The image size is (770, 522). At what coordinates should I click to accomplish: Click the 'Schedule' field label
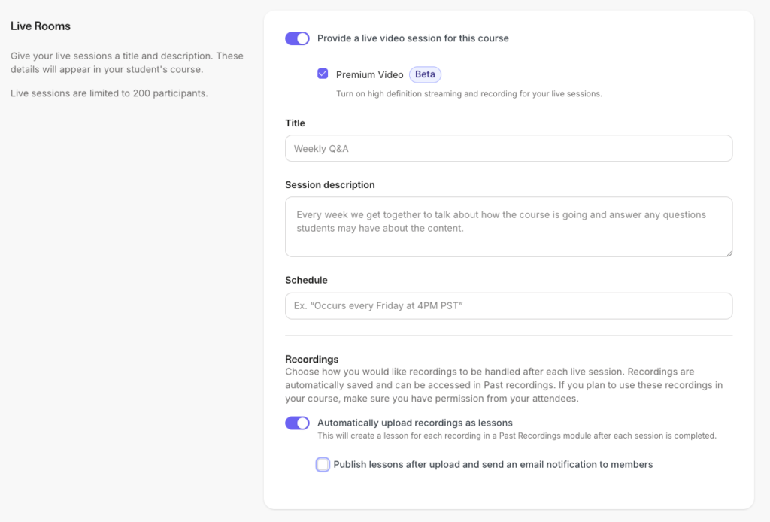(x=306, y=280)
